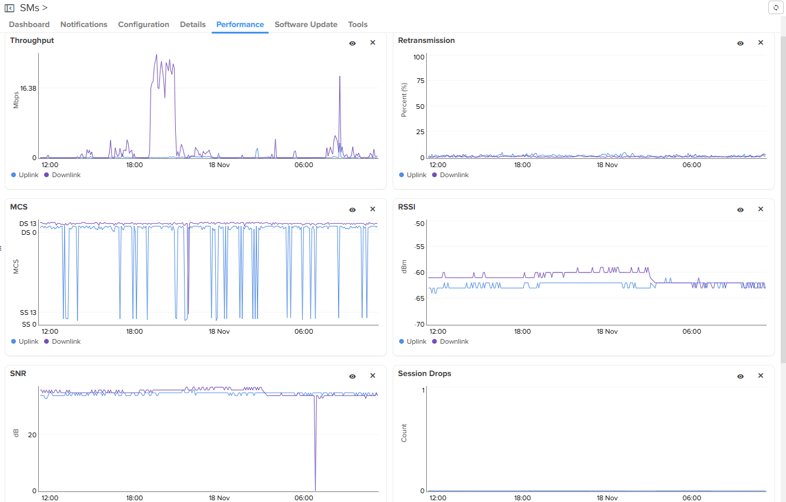
Task: Close the RSSI chart panel
Action: (760, 210)
